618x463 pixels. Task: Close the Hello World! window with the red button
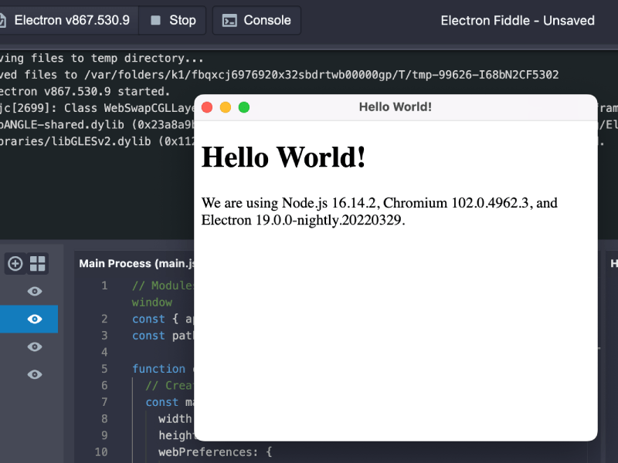point(207,107)
